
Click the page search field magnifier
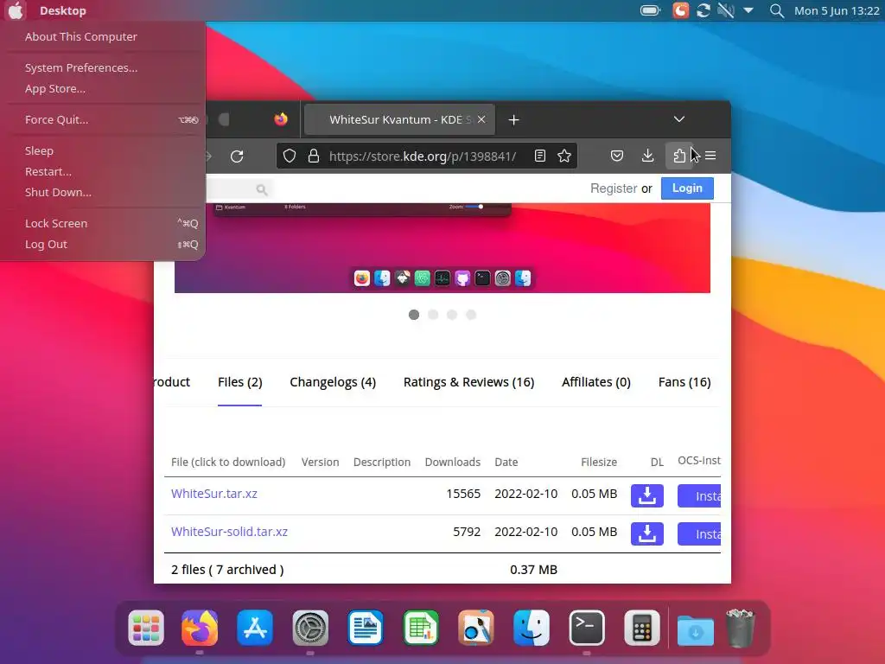point(261,189)
